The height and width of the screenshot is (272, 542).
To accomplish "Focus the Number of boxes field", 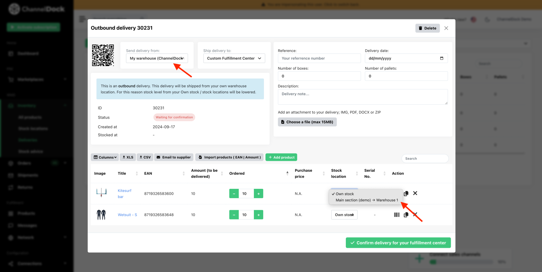I will coord(319,76).
